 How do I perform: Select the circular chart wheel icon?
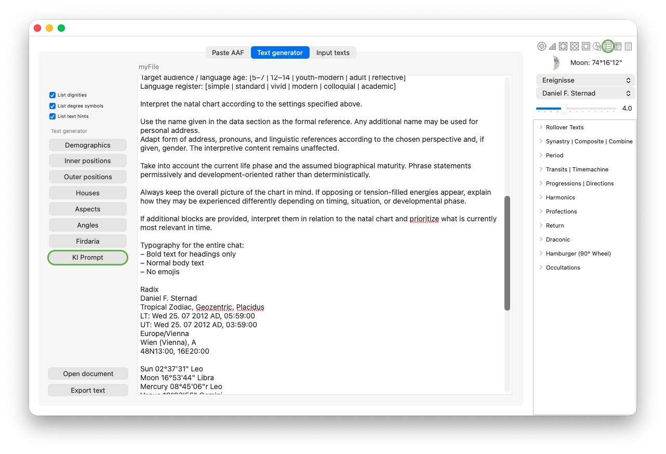point(541,46)
